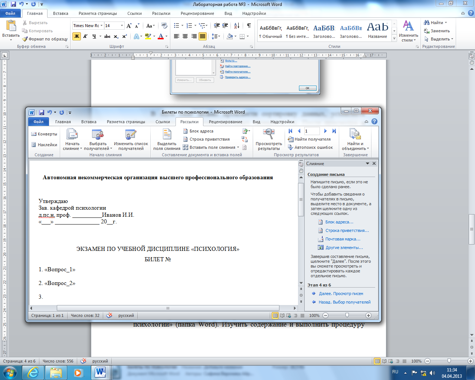Enable justified paragraph alignment
The width and height of the screenshot is (475, 380).
(x=203, y=36)
